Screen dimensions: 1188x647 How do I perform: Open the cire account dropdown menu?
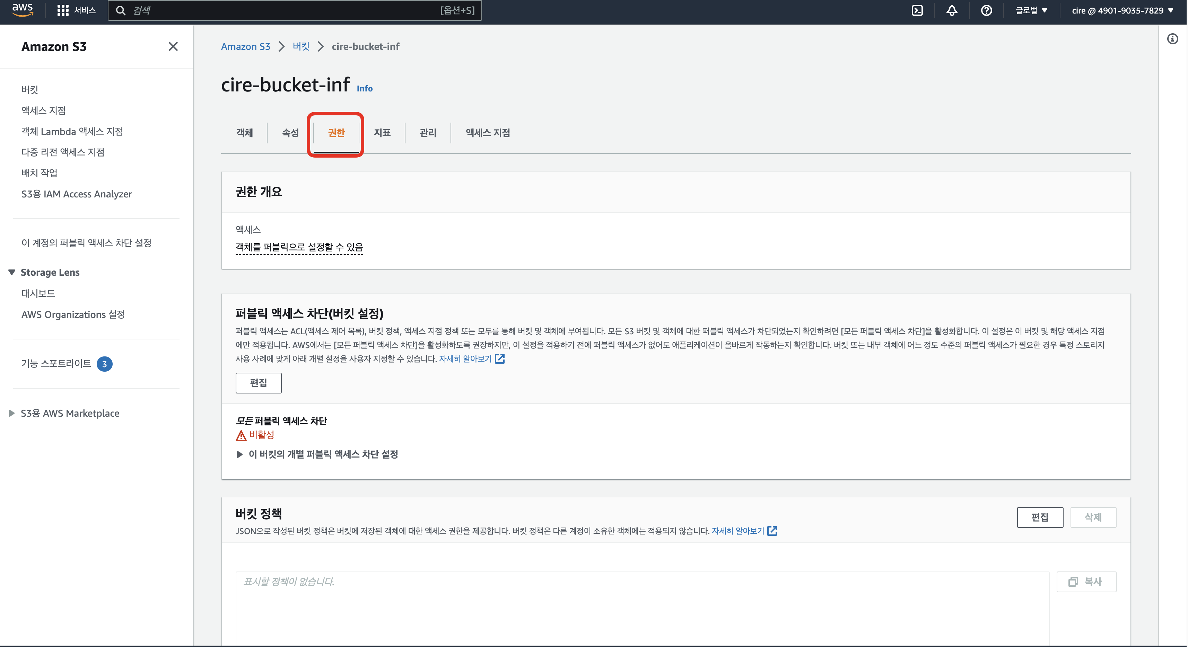(x=1122, y=11)
